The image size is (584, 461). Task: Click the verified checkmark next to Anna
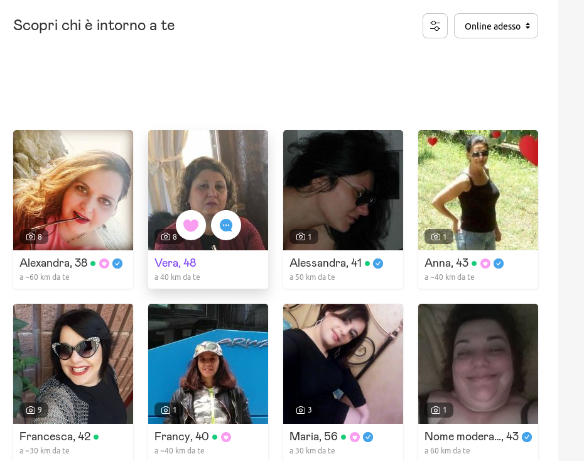tap(499, 264)
